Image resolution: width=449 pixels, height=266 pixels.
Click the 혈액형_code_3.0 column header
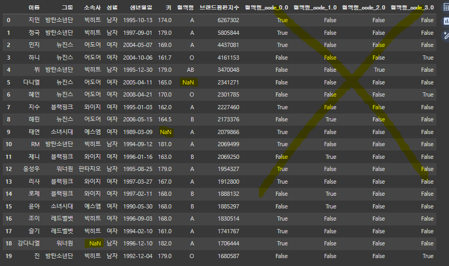(412, 8)
